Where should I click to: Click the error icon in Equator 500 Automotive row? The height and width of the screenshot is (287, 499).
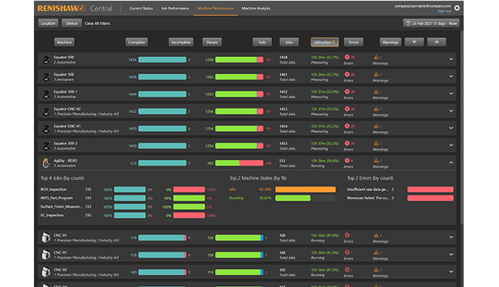(347, 58)
